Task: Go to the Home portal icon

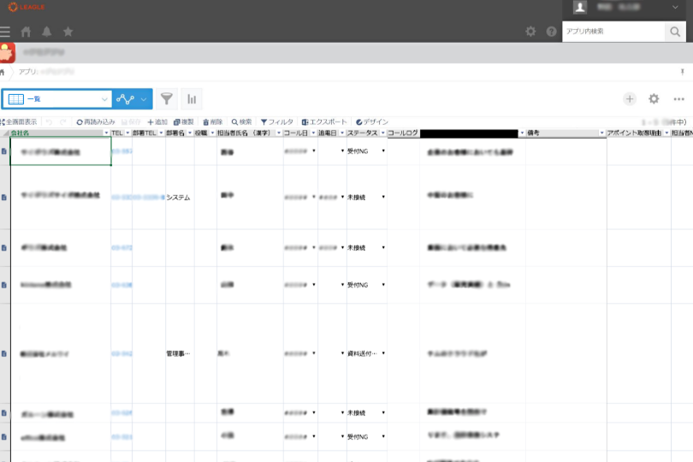Action: tap(26, 32)
